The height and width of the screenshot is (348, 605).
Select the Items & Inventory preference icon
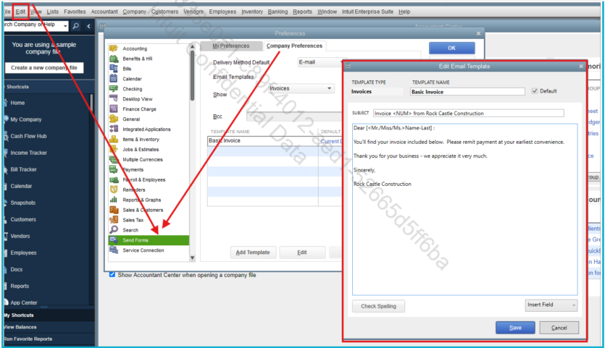pyautogui.click(x=114, y=139)
